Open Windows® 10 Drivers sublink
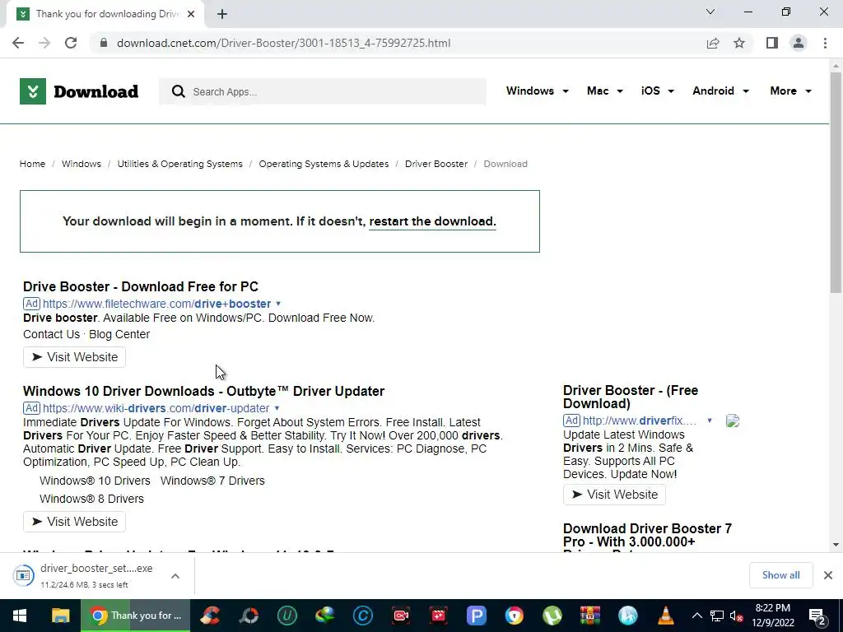843x632 pixels. coord(95,481)
